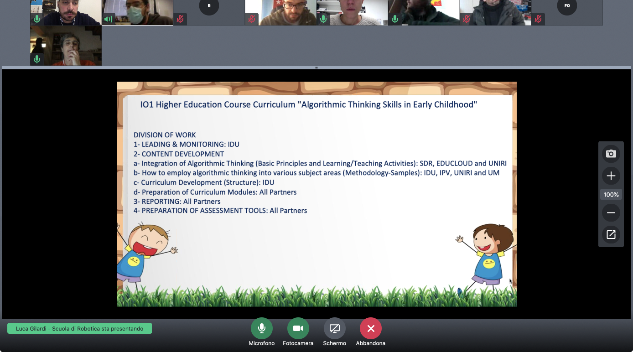The width and height of the screenshot is (633, 352).
Task: Toggle mute on the bottom-left participant's thumbnail mic
Action: tap(36, 59)
